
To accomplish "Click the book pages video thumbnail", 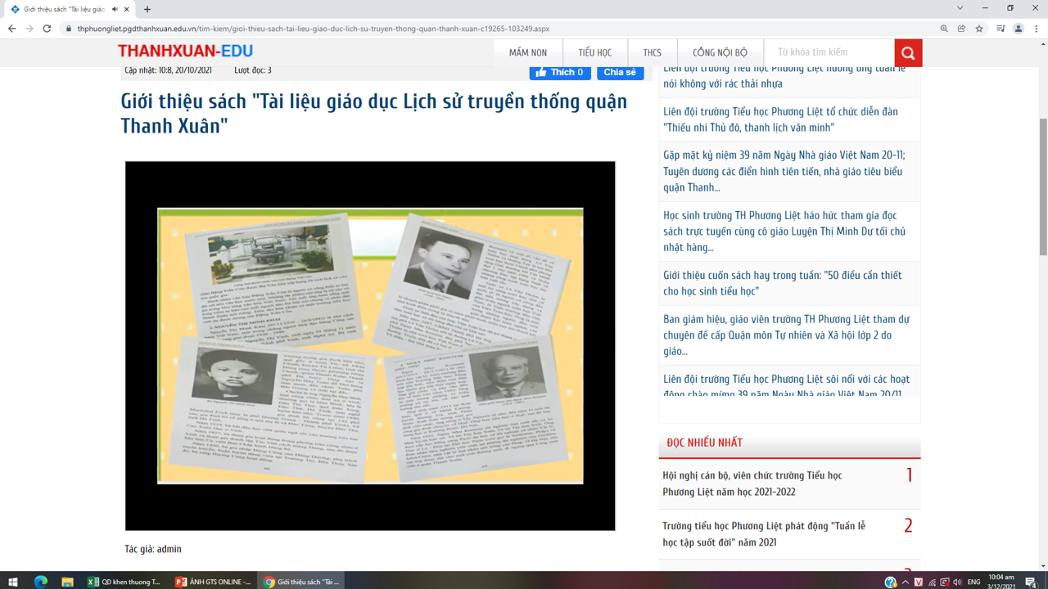I will click(x=370, y=346).
